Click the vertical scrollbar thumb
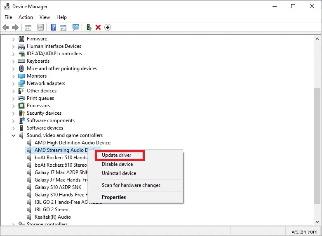Viewport: 322px width, 236px height. coord(317,146)
